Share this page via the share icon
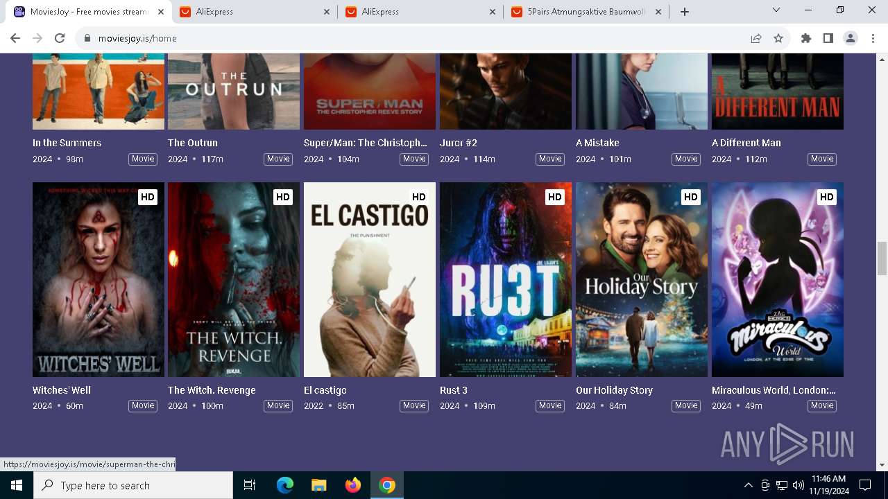 pos(756,38)
